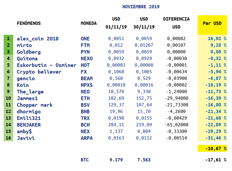Select the rank 16 number cell
The width and height of the screenshot is (232, 171).
point(8,138)
